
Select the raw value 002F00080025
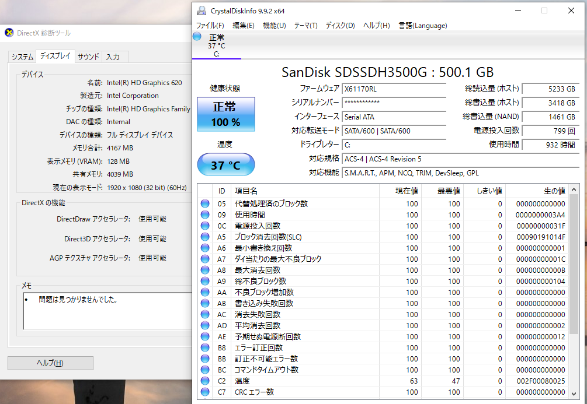541,381
